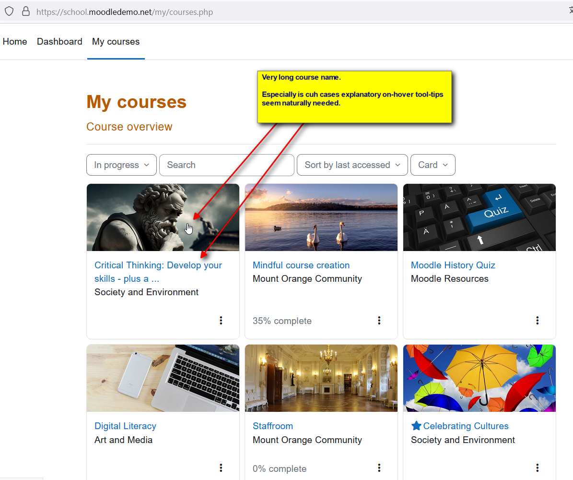Image resolution: width=573 pixels, height=480 pixels.
Task: Open three-dot menu on Celebrating Cultures card
Action: (537, 468)
